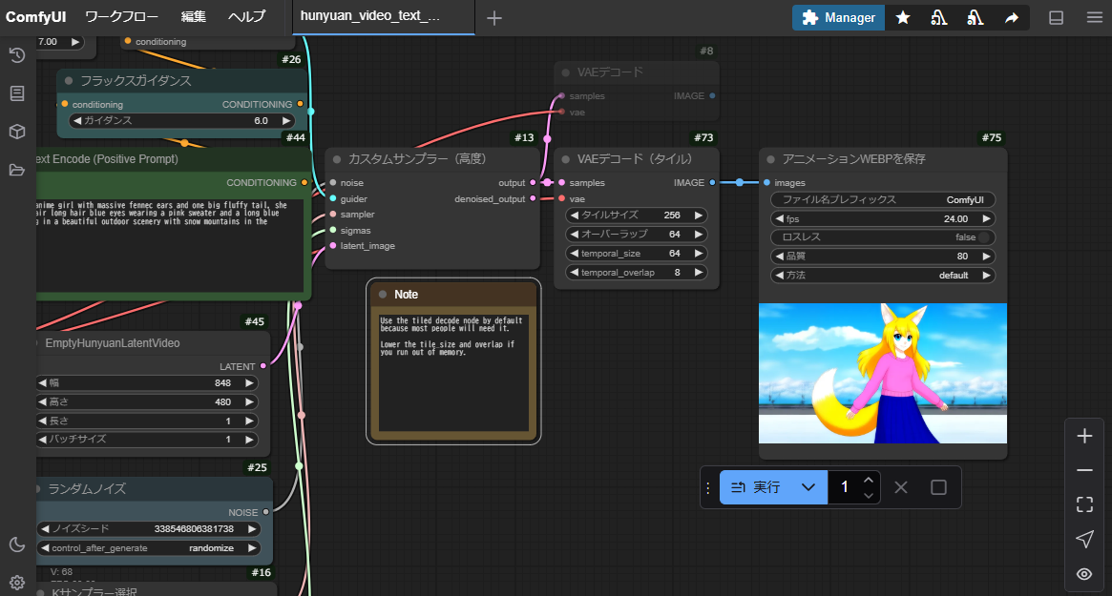Collapse the アニメーションWEBPを保存 node dot
The width and height of the screenshot is (1112, 596).
(771, 159)
